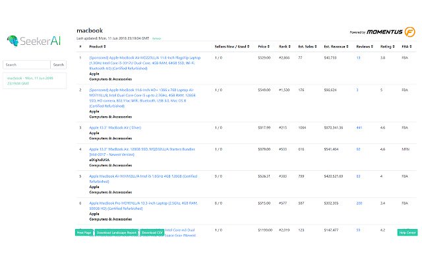The image size is (422, 264).
Task: Open the MacBook Air 1.6GHz 4GB 128GB refurbished link
Action: pyautogui.click(x=143, y=179)
